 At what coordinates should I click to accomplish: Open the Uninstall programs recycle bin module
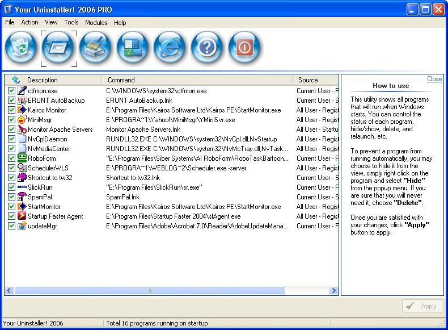coord(21,47)
